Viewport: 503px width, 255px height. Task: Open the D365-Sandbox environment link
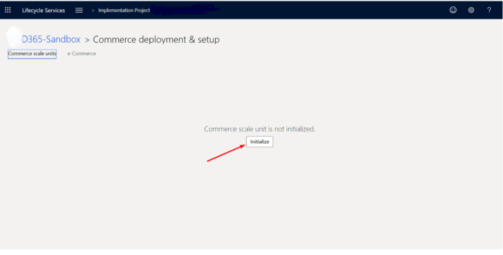(x=44, y=39)
